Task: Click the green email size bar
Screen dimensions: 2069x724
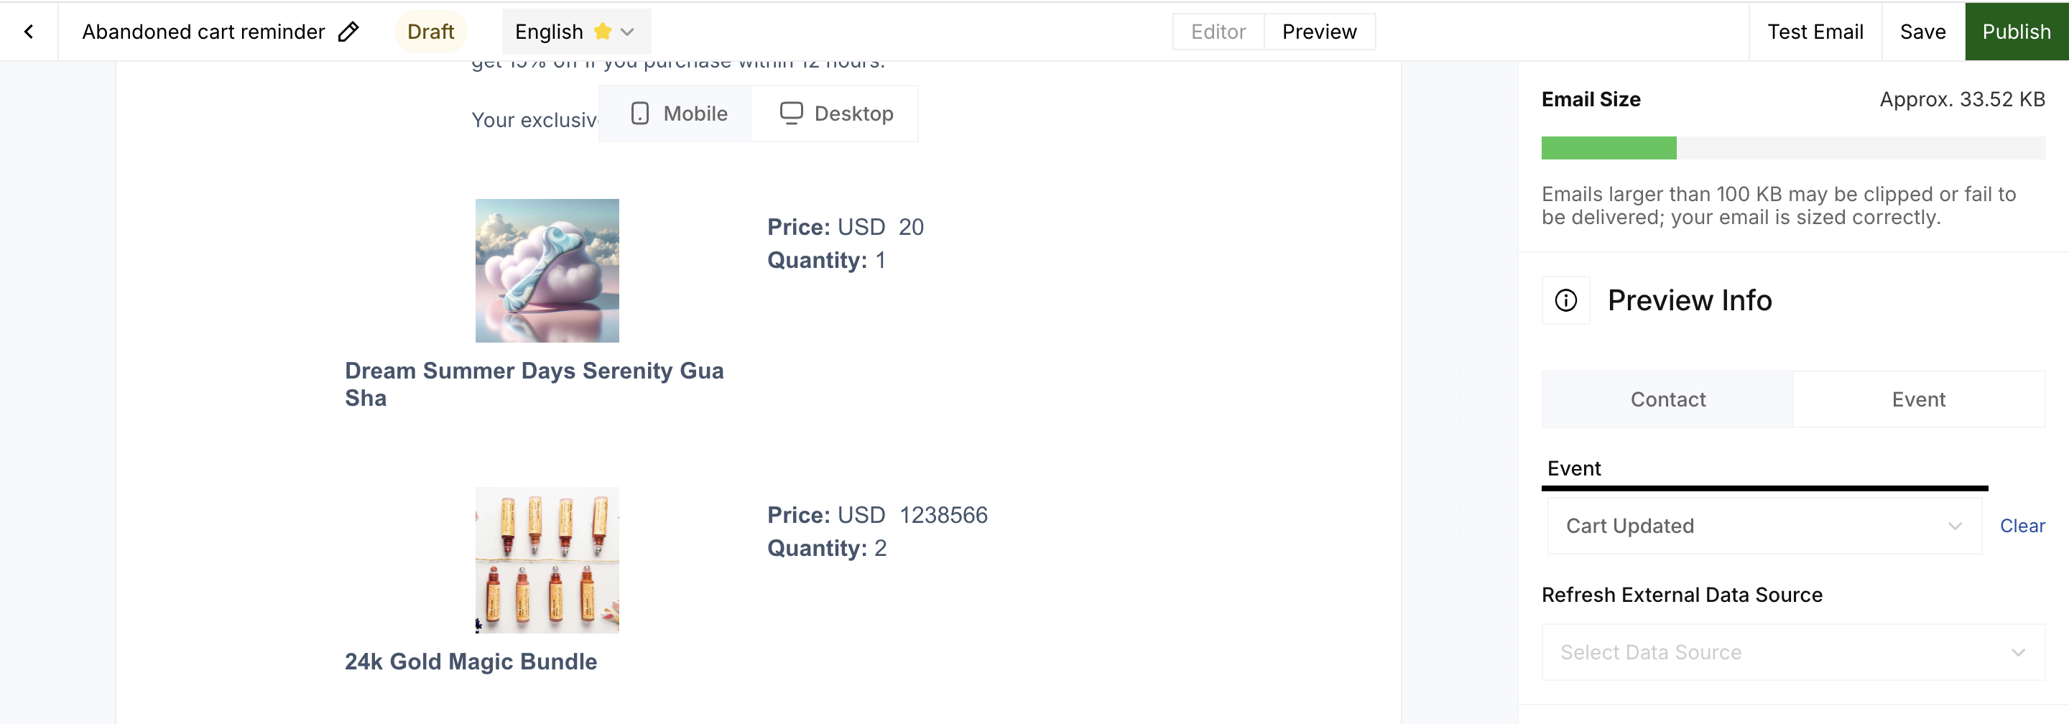Action: [x=1608, y=148]
